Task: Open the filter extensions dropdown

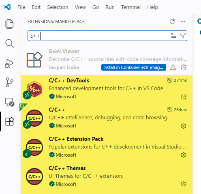Action: pos(183,36)
